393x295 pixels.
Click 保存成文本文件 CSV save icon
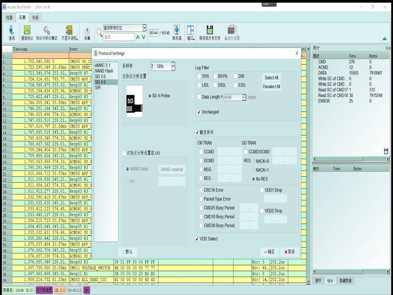(x=210, y=31)
